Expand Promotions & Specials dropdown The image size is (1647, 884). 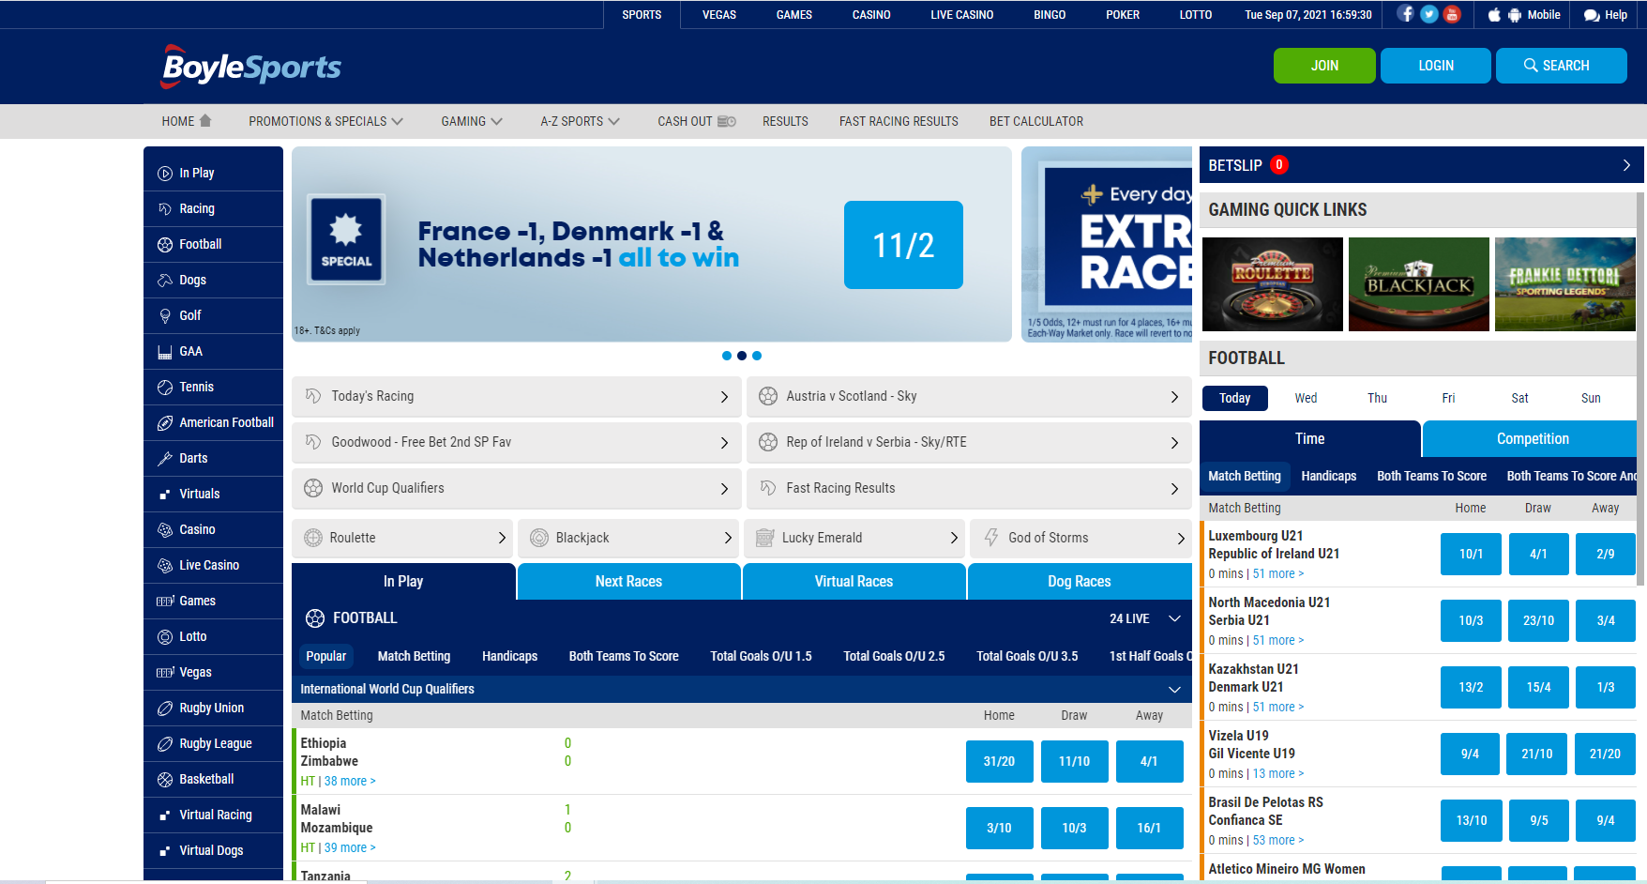tap(325, 121)
